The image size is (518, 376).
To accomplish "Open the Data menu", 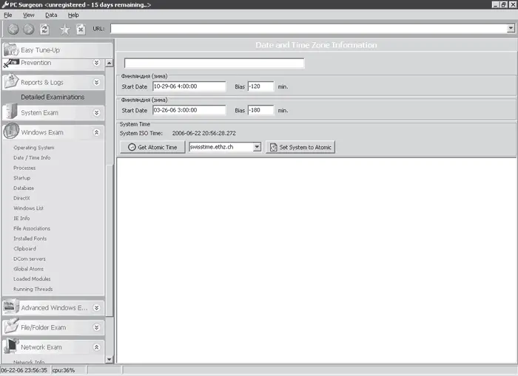I will click(x=50, y=15).
